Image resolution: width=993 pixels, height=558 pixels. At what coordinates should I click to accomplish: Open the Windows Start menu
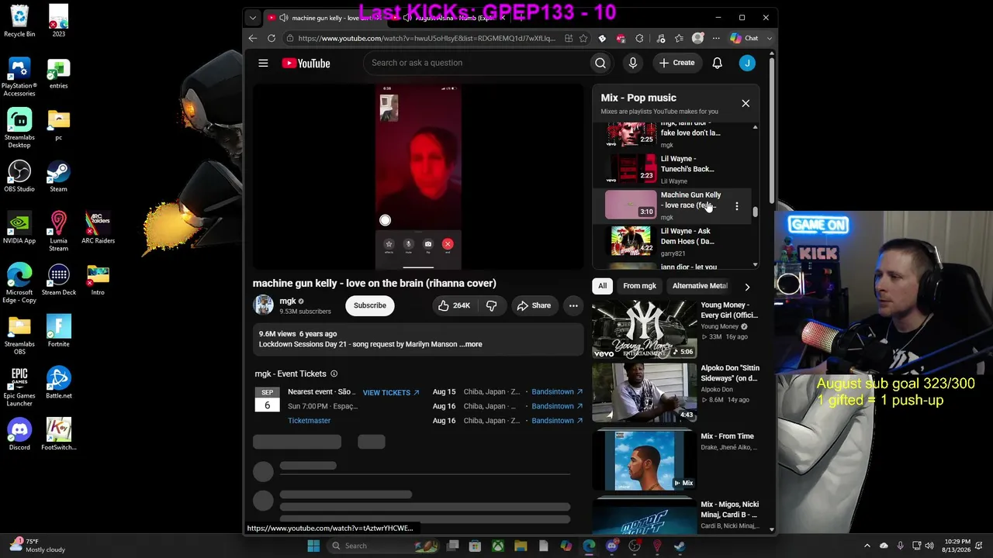(313, 546)
